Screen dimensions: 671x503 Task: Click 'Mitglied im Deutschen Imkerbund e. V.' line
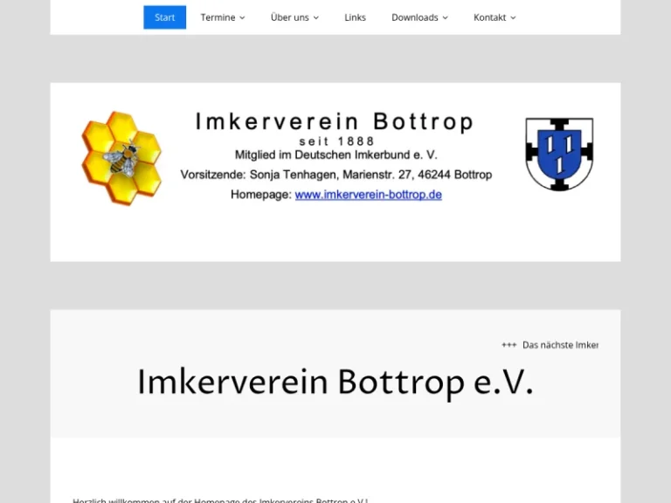[x=335, y=155]
